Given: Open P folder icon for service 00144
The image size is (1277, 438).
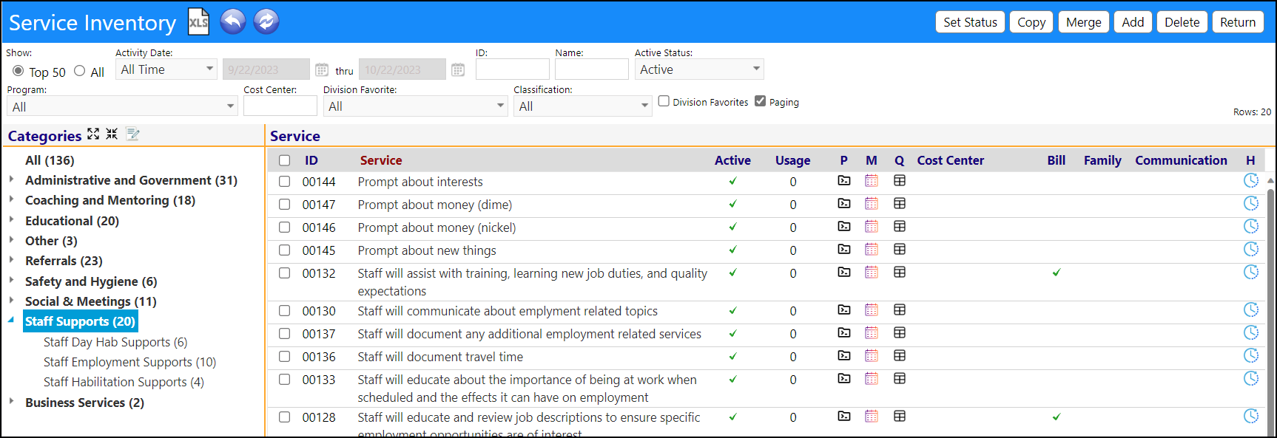Looking at the screenshot, I should point(844,181).
